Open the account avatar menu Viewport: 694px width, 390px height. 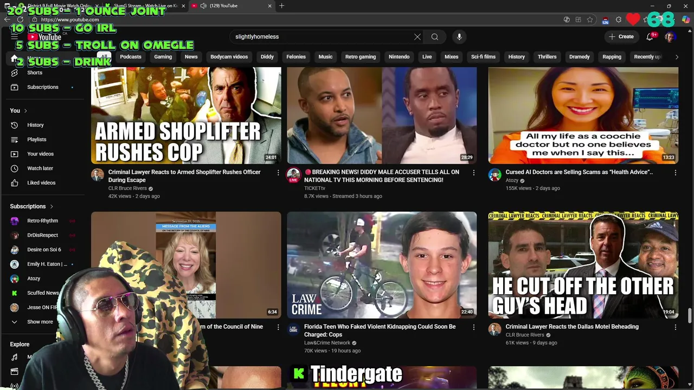pyautogui.click(x=670, y=37)
